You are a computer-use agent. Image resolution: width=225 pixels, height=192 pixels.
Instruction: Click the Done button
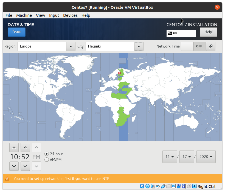tap(16, 32)
